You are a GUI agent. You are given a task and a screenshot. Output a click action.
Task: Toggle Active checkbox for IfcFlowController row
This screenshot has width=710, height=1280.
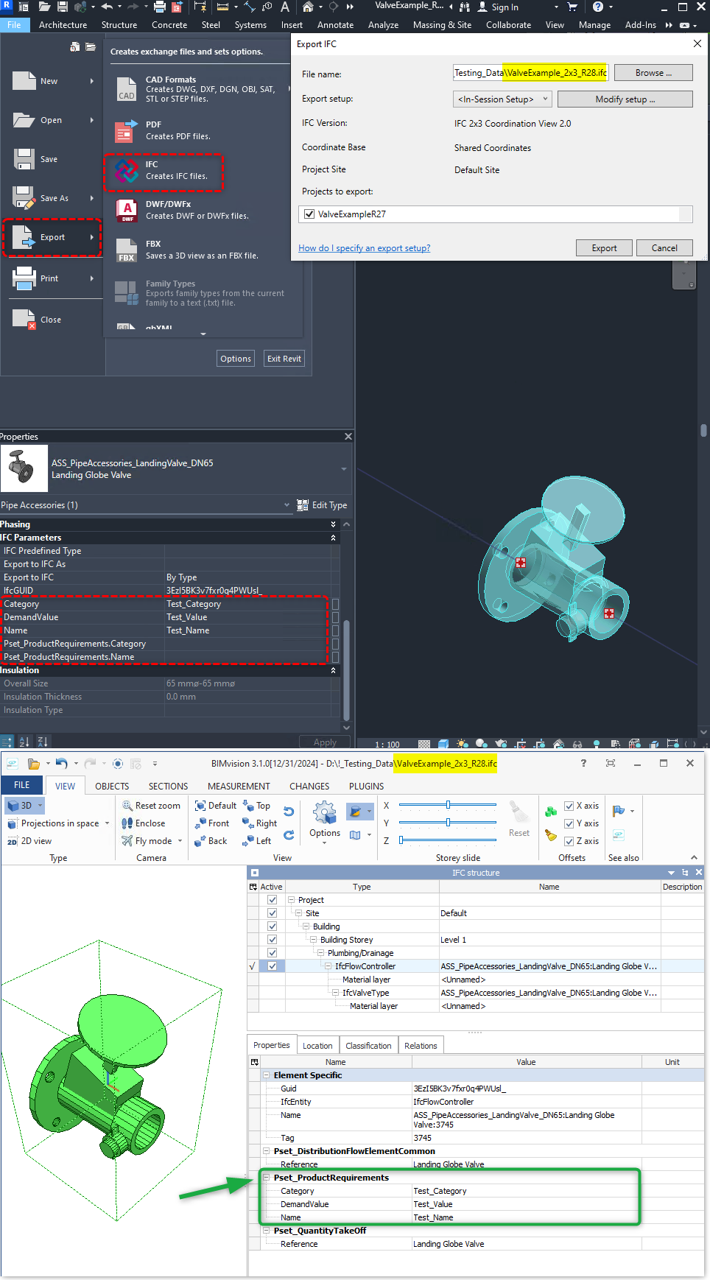[x=273, y=966]
